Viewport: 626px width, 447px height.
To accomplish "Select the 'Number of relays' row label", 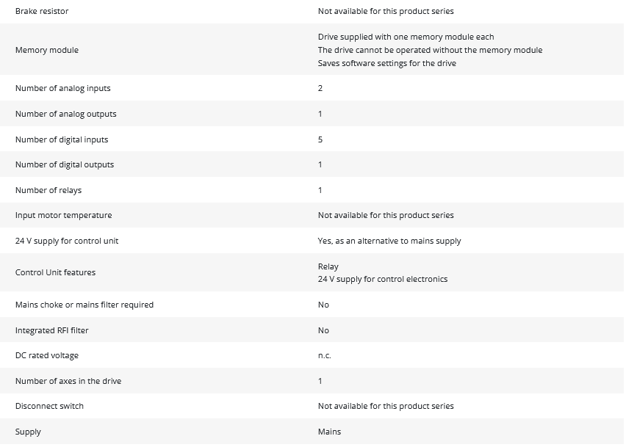I will click(x=48, y=190).
